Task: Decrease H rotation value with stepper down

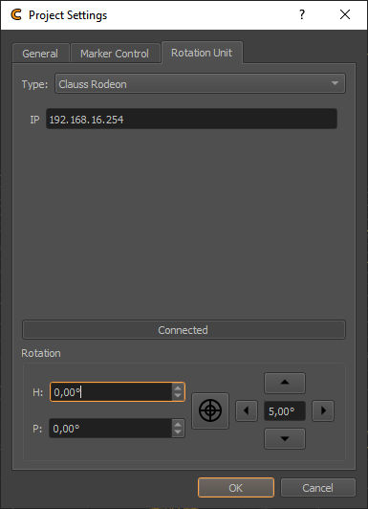Action: tap(178, 396)
